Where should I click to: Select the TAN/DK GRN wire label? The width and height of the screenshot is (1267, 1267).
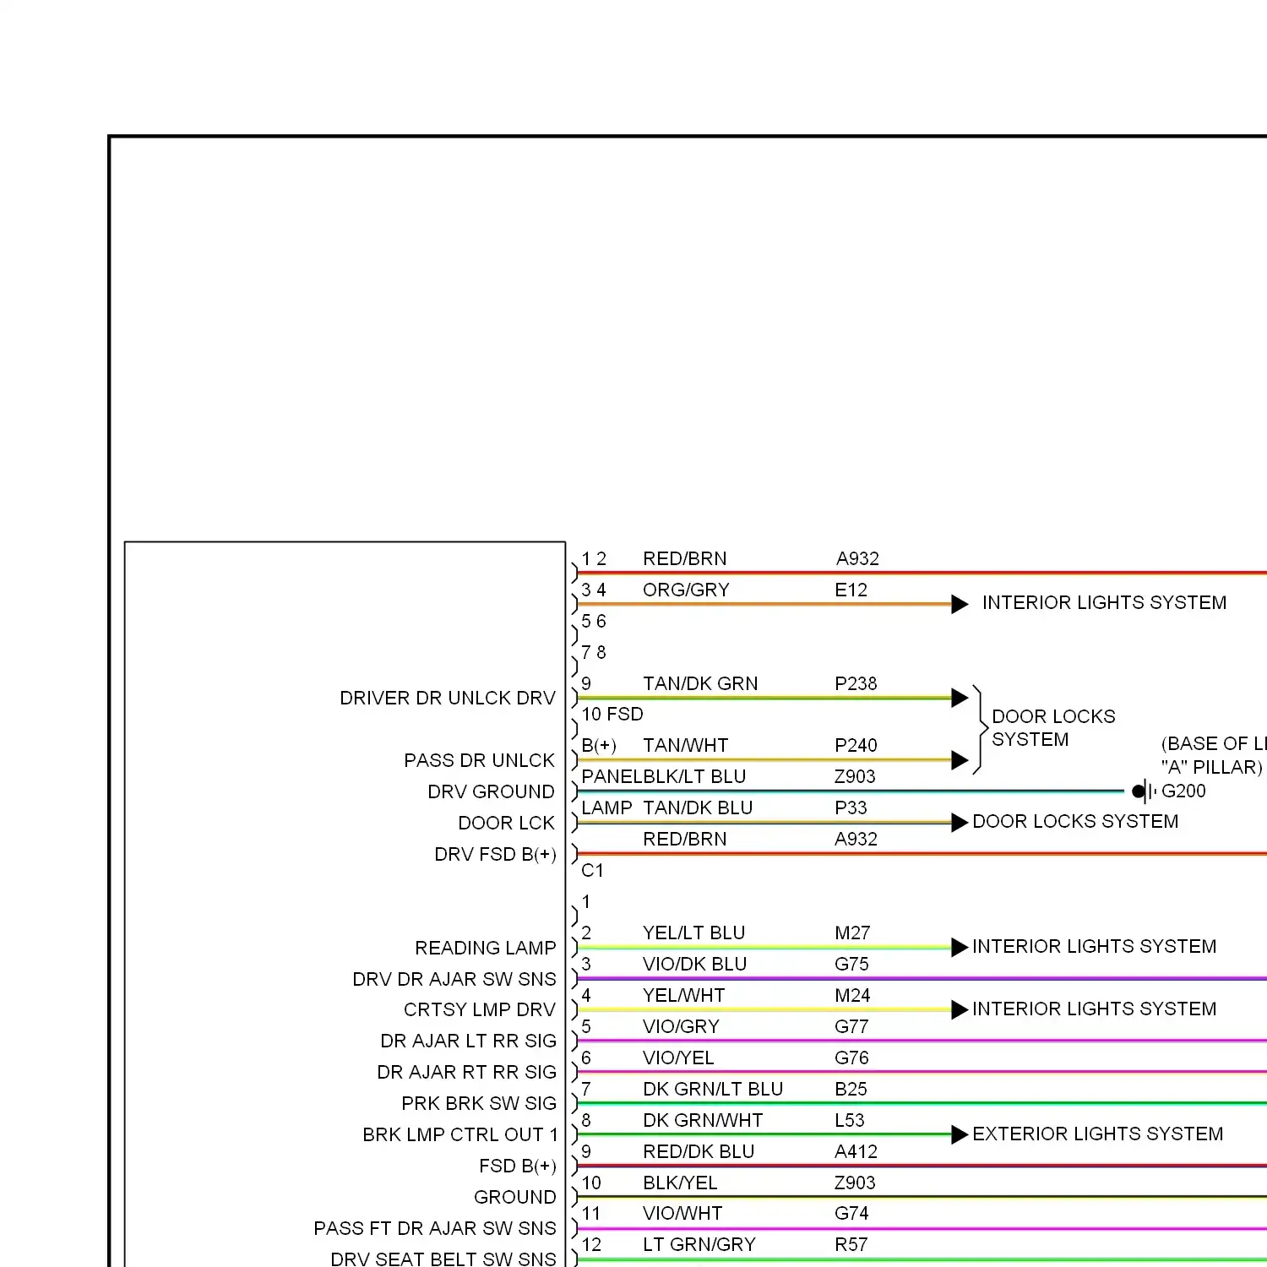[700, 683]
